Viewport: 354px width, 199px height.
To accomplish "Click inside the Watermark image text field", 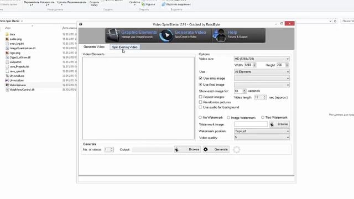I will tap(251, 124).
